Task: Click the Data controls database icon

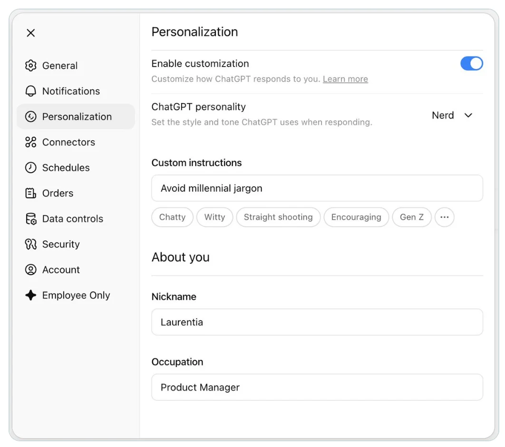Action: point(30,219)
